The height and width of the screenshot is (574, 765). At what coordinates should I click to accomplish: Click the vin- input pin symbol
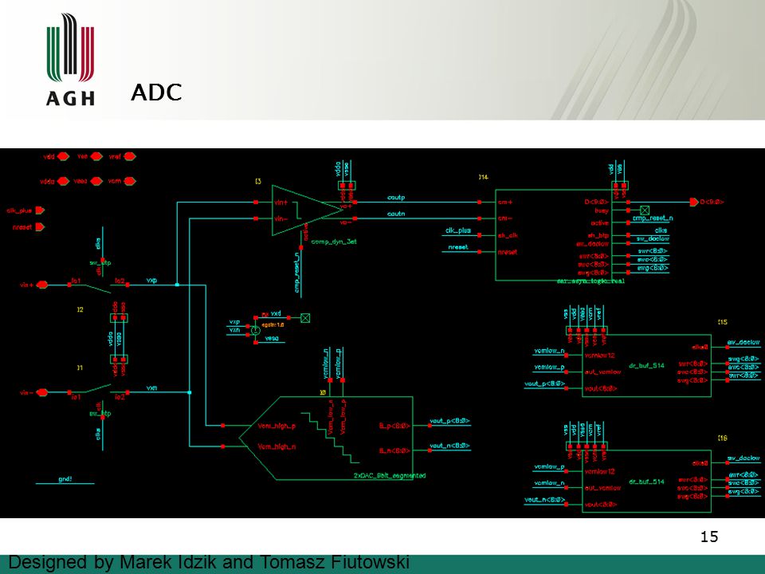point(42,392)
